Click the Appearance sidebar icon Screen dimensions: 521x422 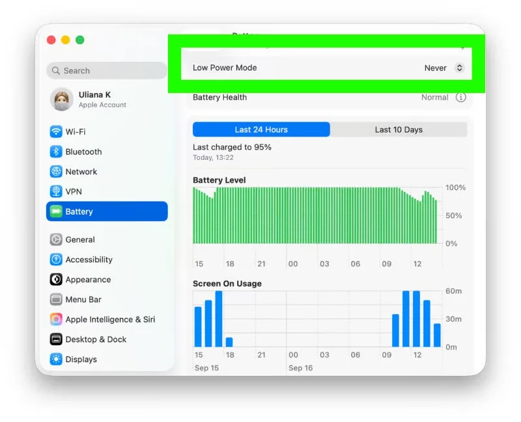pyautogui.click(x=56, y=280)
